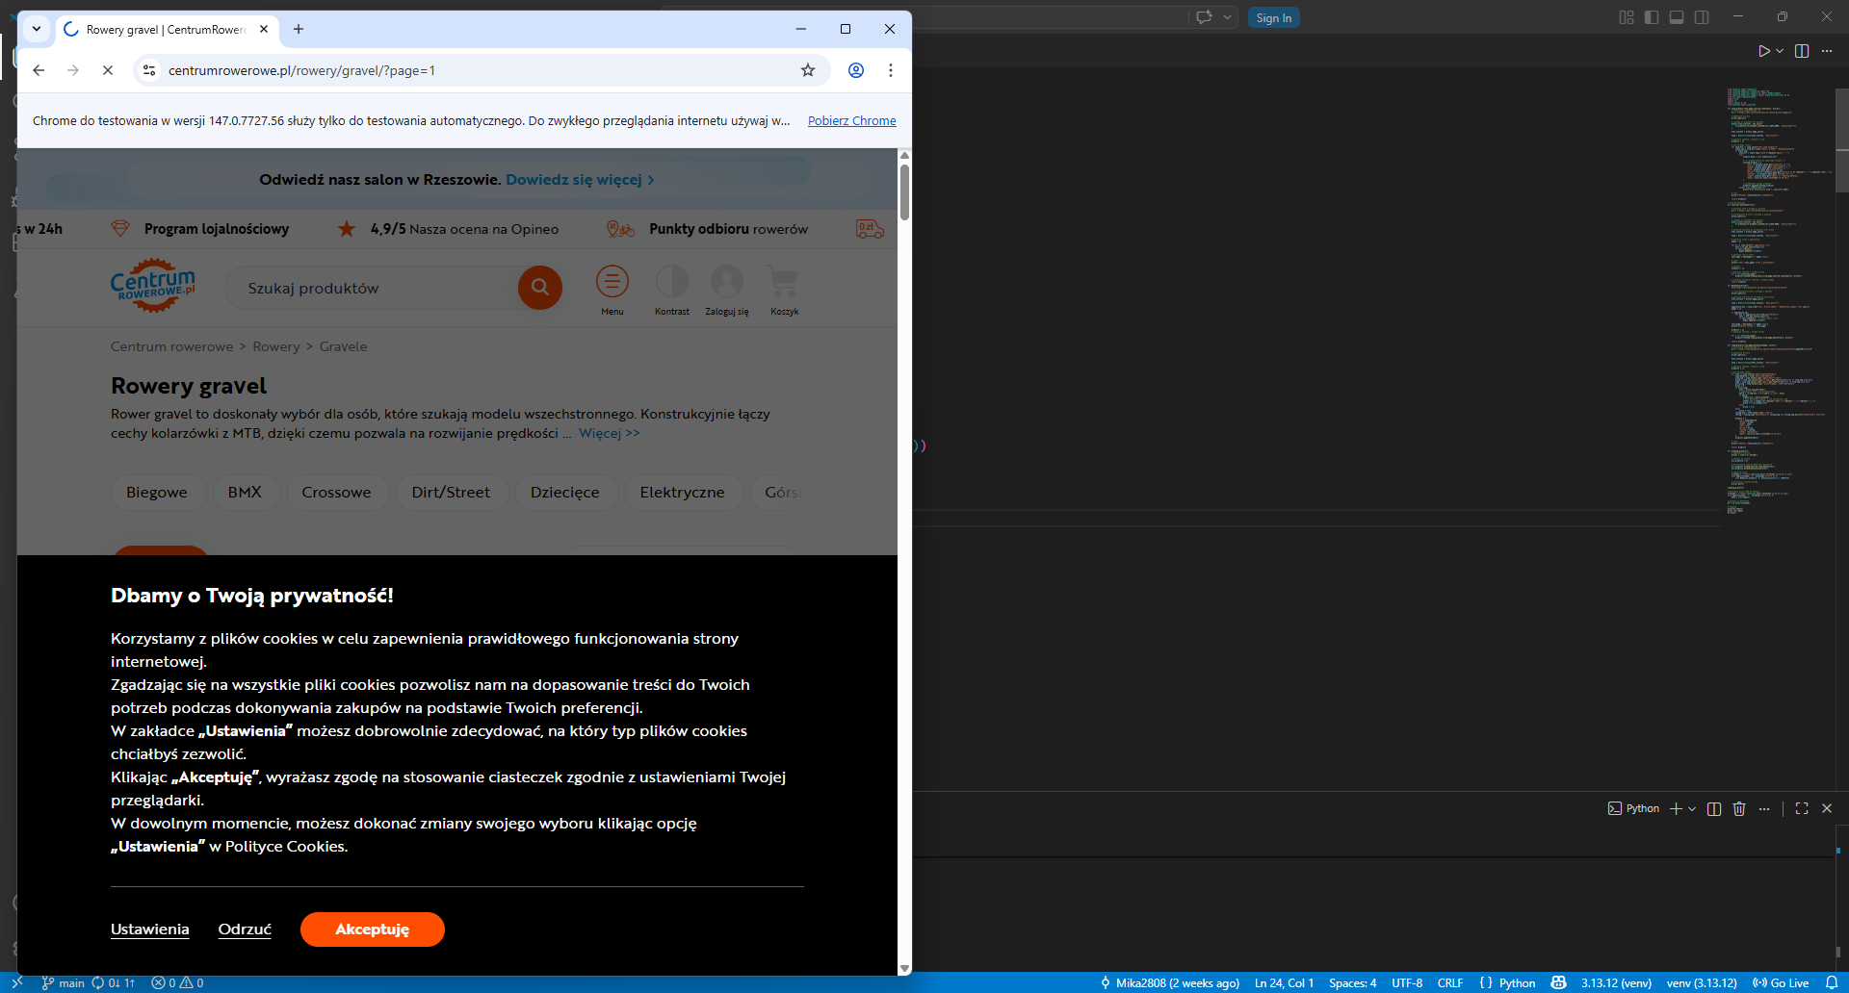Kill terminal with trash icon

click(x=1739, y=809)
